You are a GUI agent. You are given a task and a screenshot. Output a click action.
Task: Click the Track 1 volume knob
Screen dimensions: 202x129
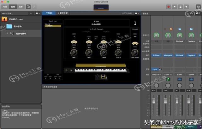pyautogui.click(x=74, y=53)
